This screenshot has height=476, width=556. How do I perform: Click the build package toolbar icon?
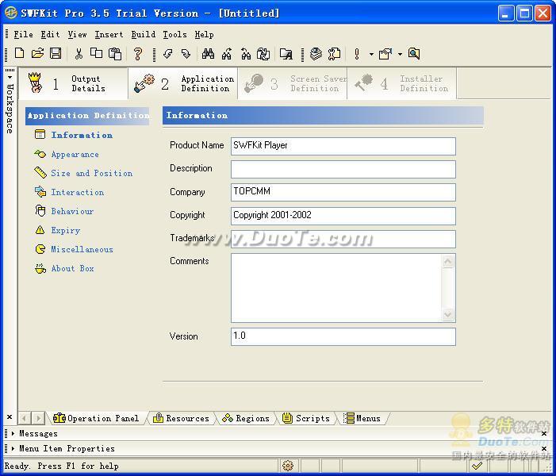tap(385, 54)
